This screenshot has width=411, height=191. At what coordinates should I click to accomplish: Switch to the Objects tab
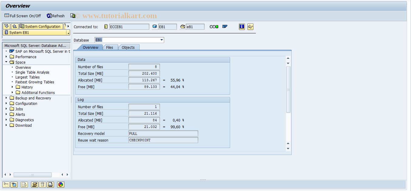click(x=128, y=47)
